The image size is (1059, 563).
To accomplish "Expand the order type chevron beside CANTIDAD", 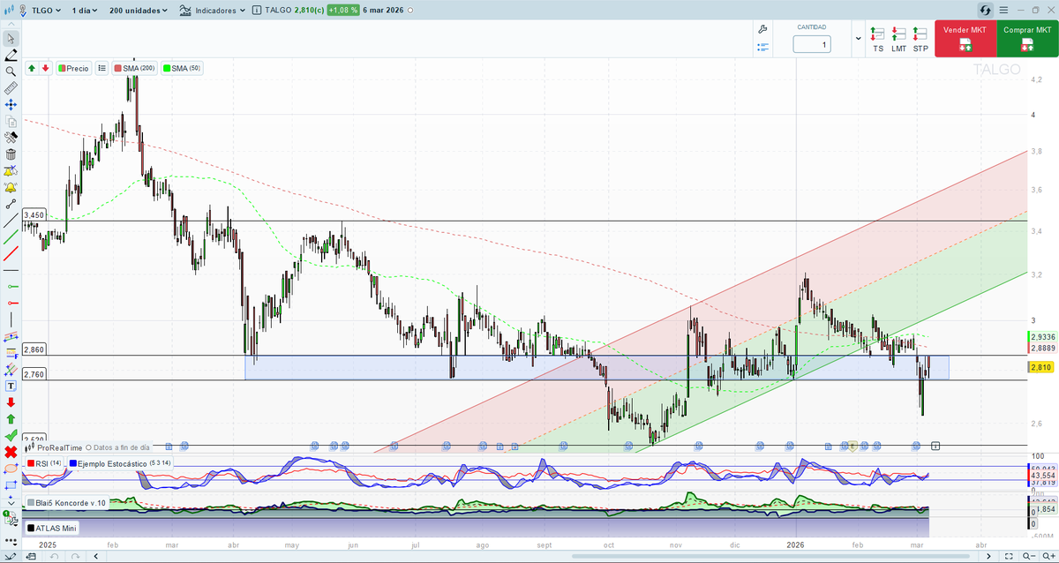I will click(x=859, y=39).
